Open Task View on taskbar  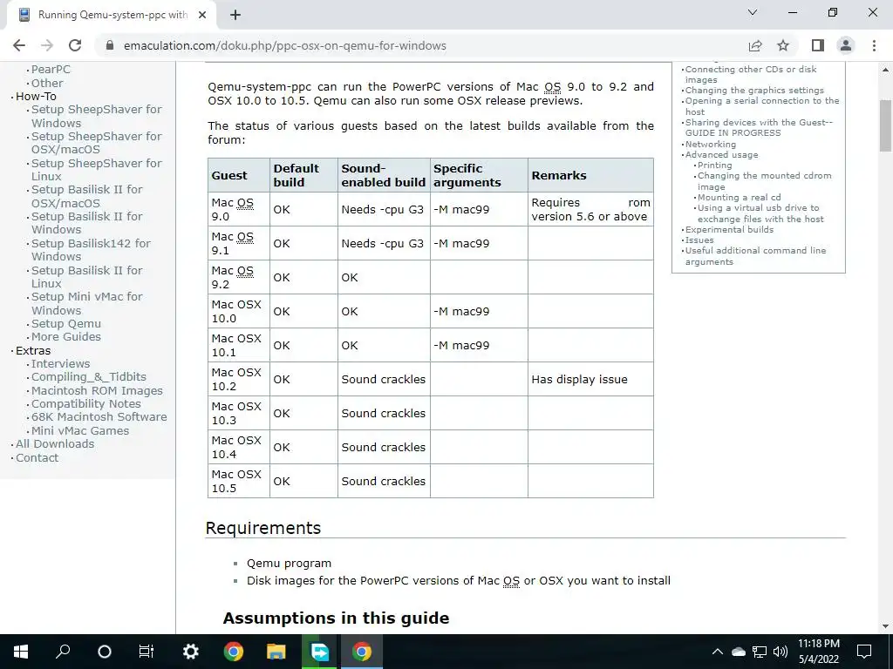pos(147,652)
